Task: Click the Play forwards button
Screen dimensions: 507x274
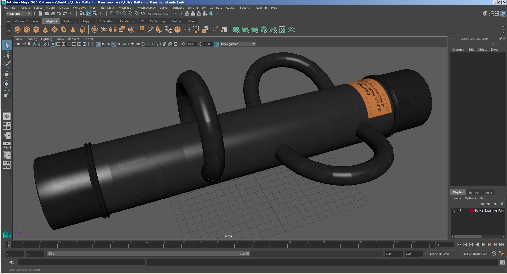Action: coord(483,244)
